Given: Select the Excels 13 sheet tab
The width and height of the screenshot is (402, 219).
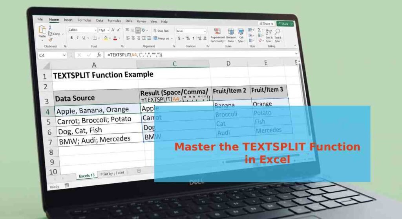Looking at the screenshot, I should coord(87,176).
